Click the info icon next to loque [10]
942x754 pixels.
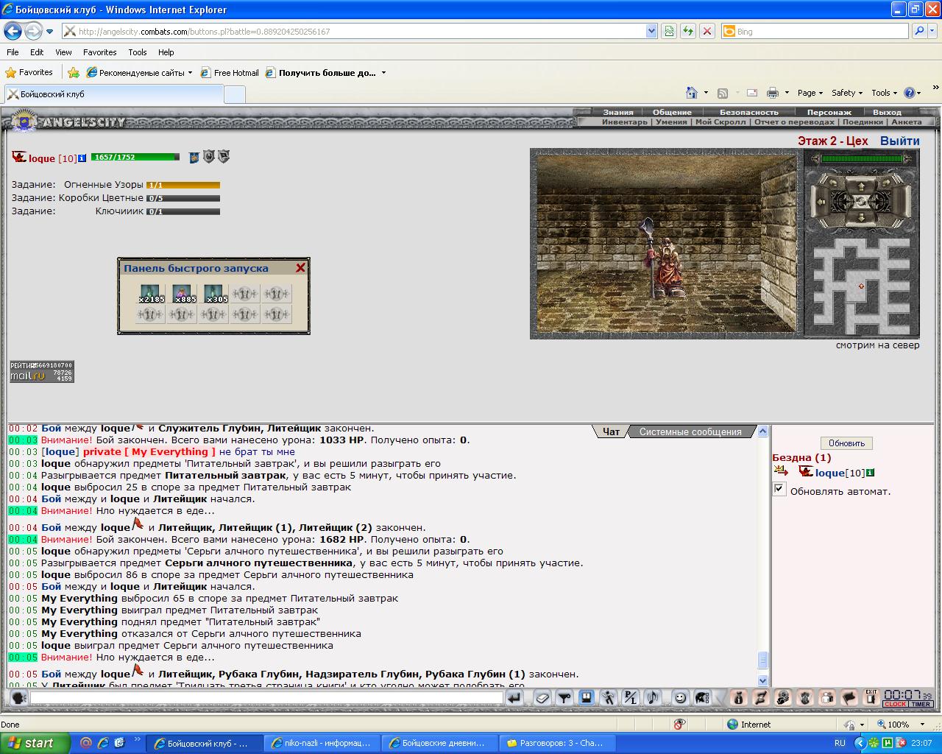(82, 158)
